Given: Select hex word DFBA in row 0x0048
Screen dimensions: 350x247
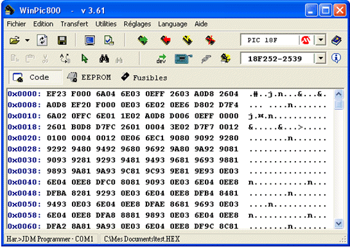Looking at the screenshot, I should tap(57, 193).
